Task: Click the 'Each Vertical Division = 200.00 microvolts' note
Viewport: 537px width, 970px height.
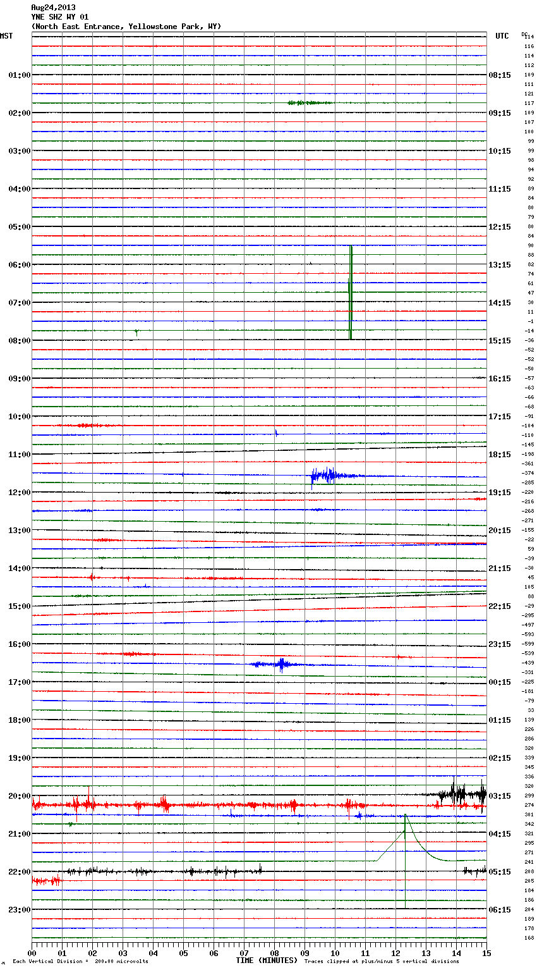Action: pyautogui.click(x=80, y=962)
